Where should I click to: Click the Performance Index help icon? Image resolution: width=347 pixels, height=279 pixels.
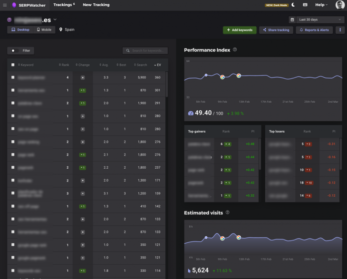[x=235, y=50]
